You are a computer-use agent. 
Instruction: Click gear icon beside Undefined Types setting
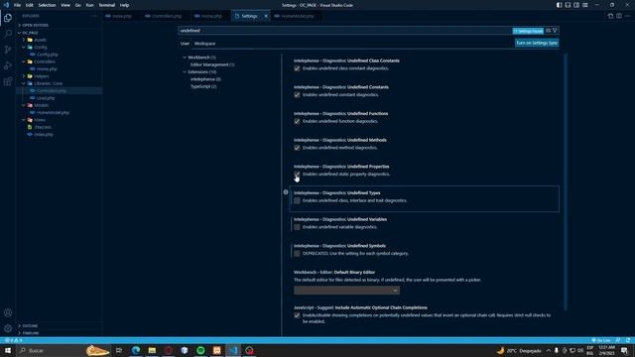[286, 192]
